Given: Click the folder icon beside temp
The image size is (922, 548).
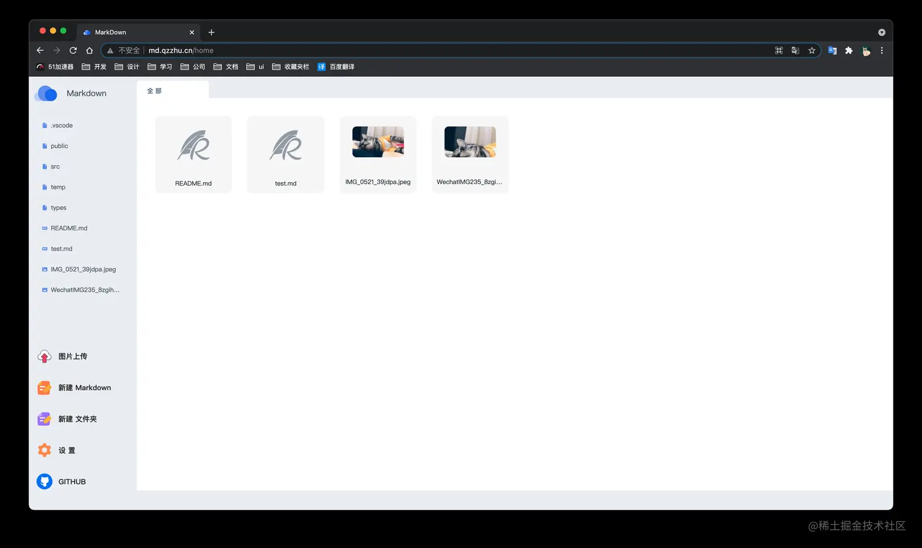Looking at the screenshot, I should pyautogui.click(x=45, y=187).
